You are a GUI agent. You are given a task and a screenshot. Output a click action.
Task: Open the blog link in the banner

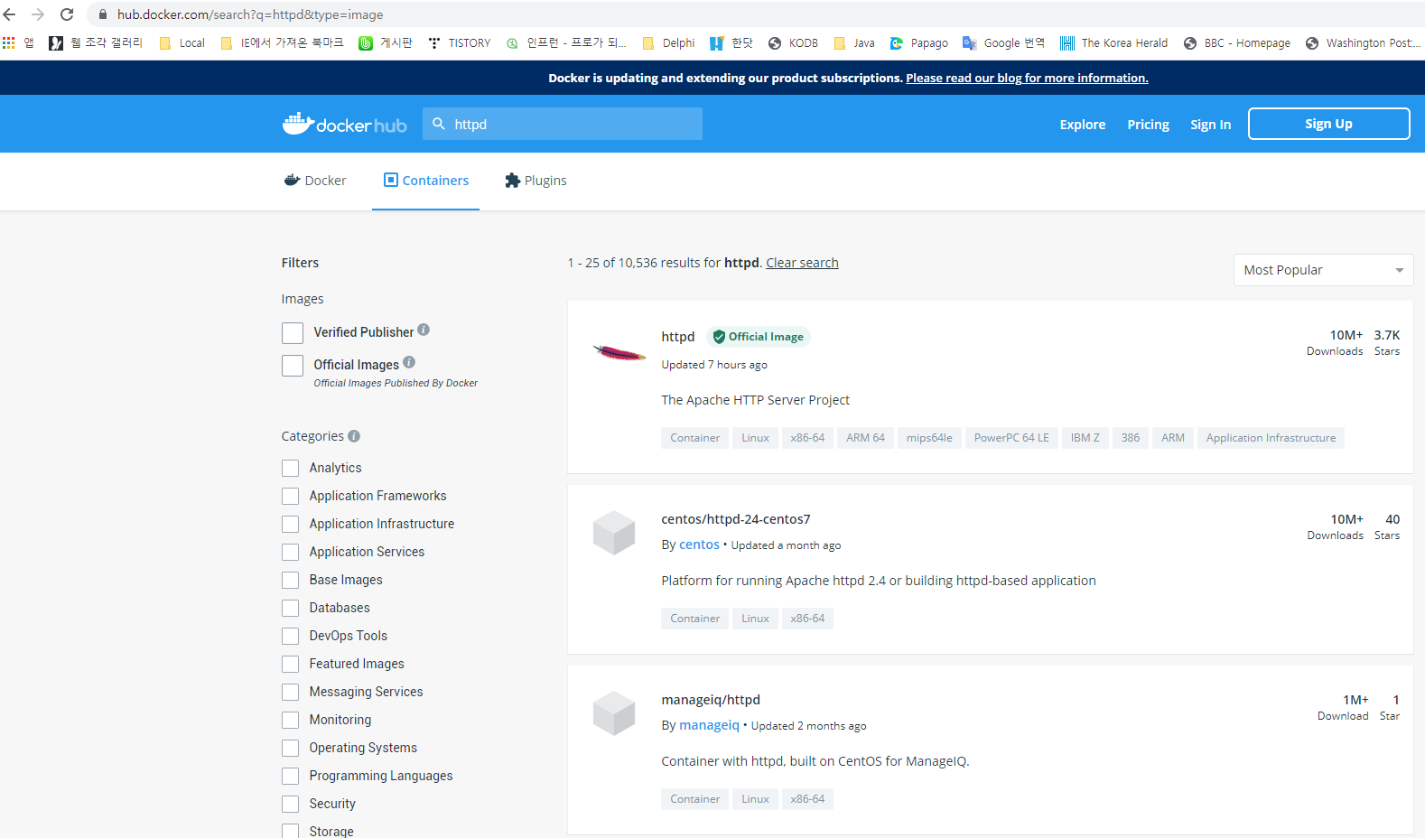[x=1027, y=78]
